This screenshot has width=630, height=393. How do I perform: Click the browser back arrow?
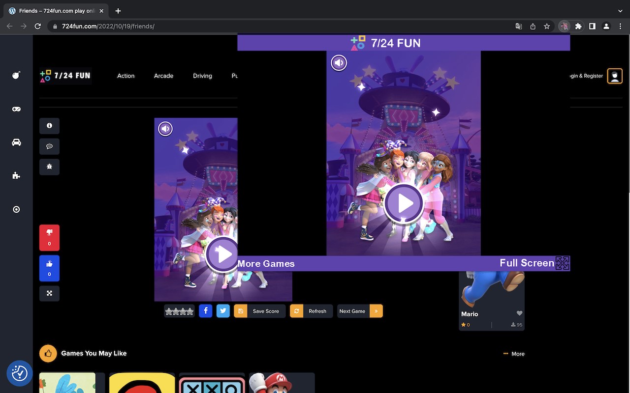point(10,26)
